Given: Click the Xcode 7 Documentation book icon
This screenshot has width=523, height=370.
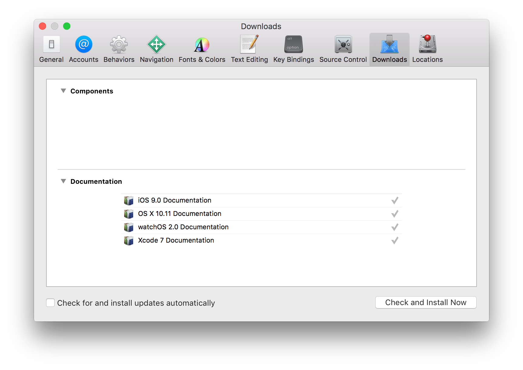Looking at the screenshot, I should click(x=129, y=240).
